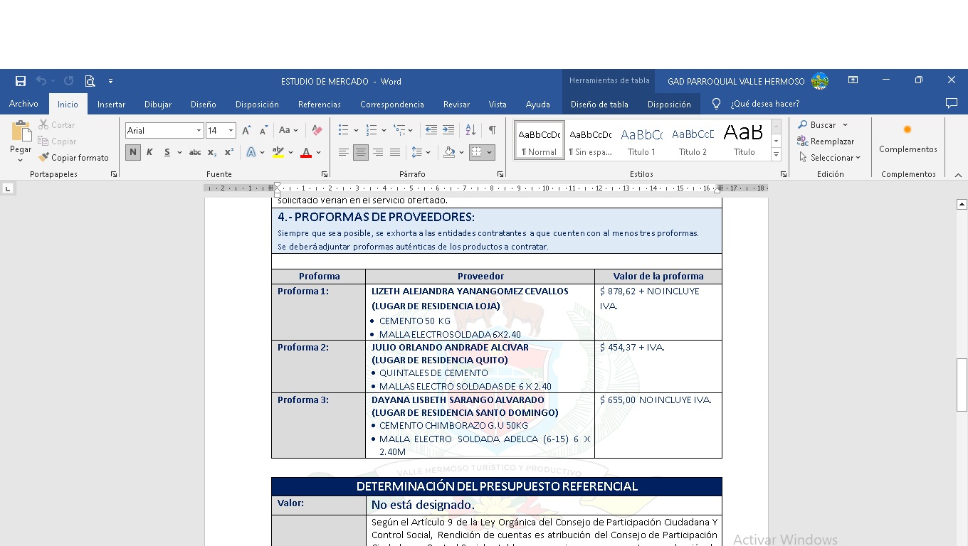The image size is (968, 546).
Task: Toggle italic (K) formatting
Action: click(149, 152)
